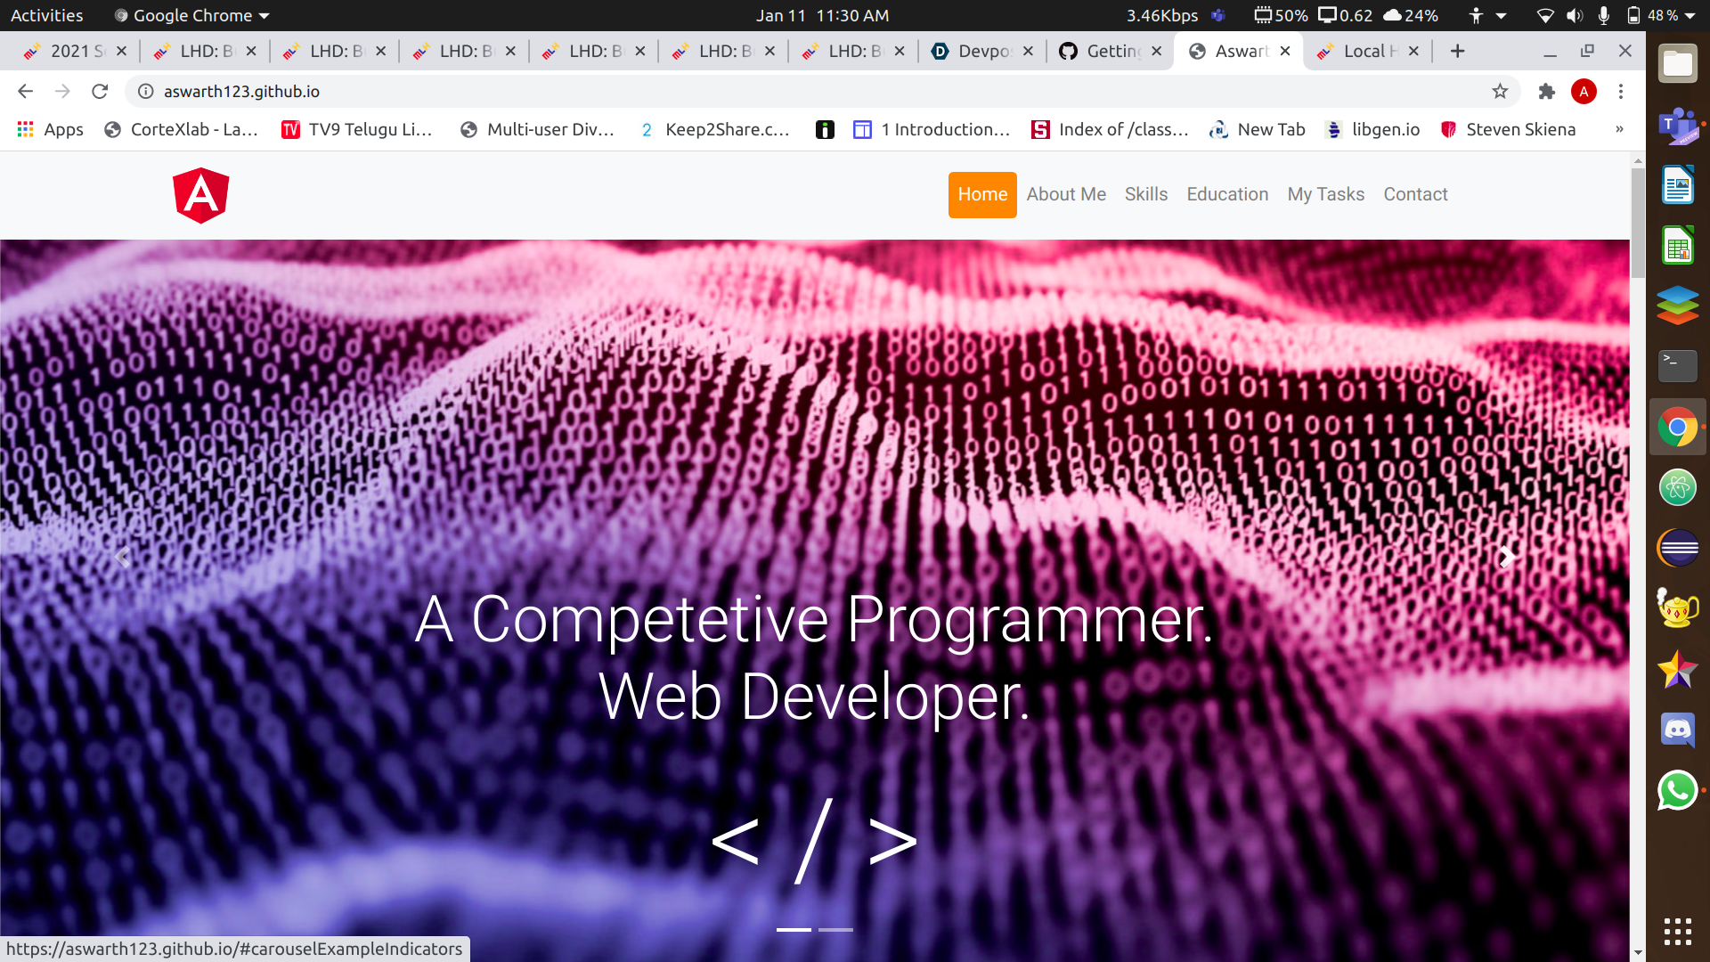Open Discord from the dock

1677,730
